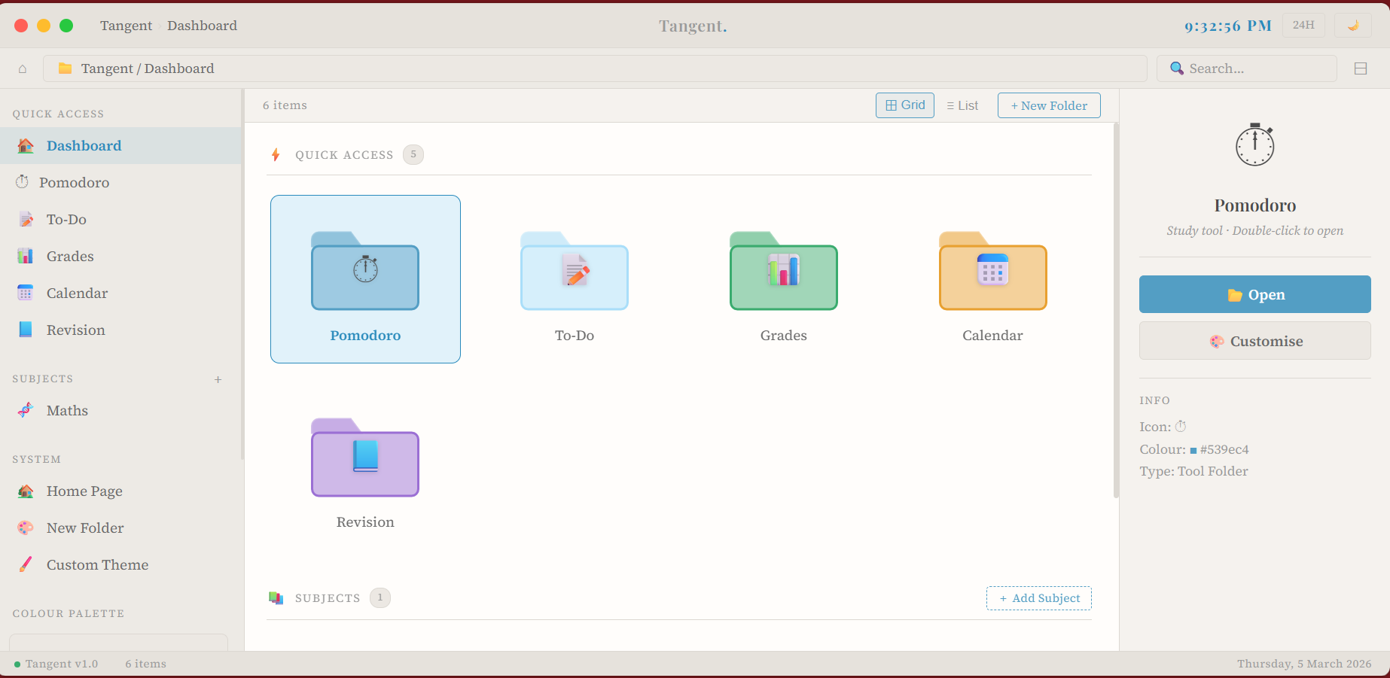Click the "Tangent v1.0" status bar entry
Viewport: 1390px width, 678px height.
56,664
